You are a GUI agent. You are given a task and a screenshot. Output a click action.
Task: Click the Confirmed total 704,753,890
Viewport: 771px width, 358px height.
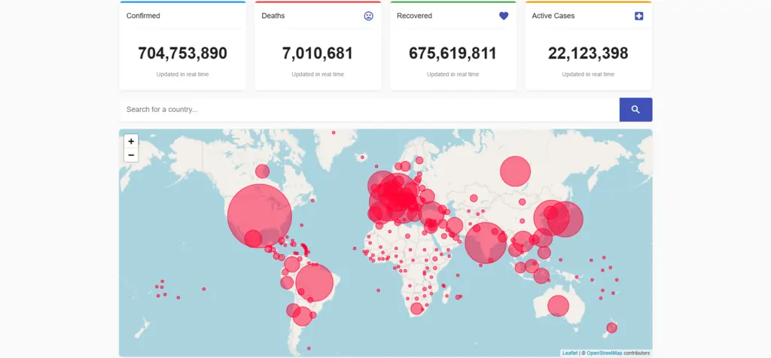pos(182,53)
